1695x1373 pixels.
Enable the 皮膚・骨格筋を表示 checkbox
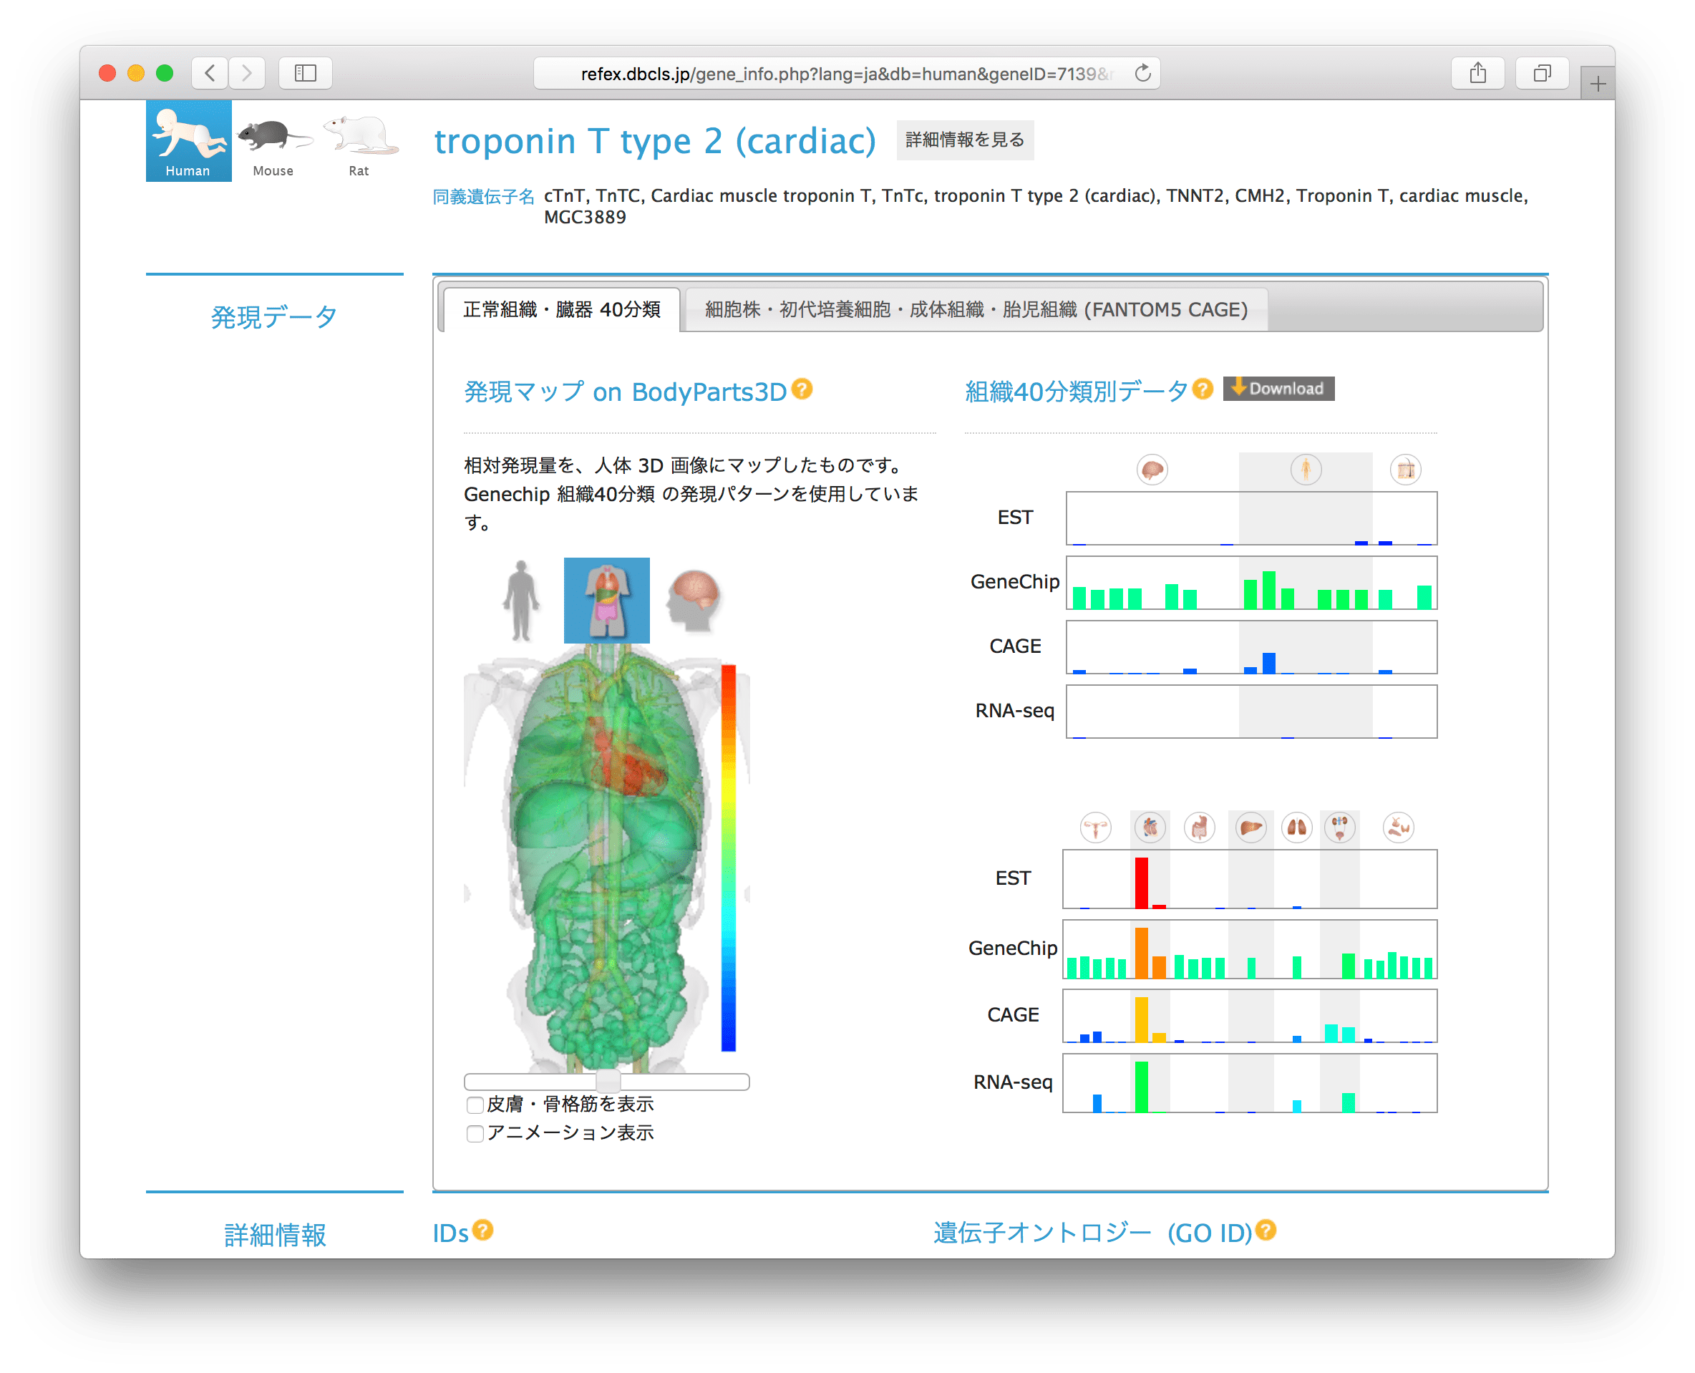click(475, 1105)
